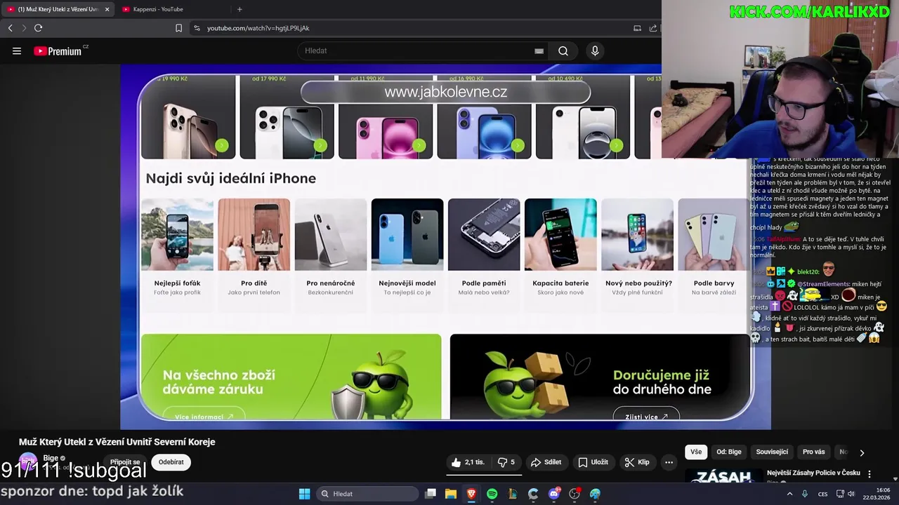Screen dimensions: 899x505
Task: Click the Připojit se join button
Action: 125,462
